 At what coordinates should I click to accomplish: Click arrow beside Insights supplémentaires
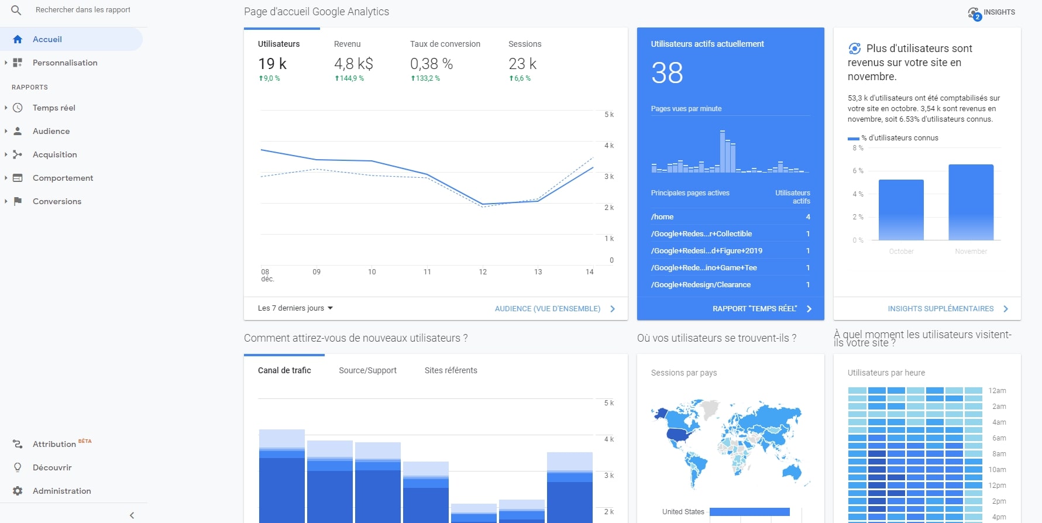(1006, 309)
